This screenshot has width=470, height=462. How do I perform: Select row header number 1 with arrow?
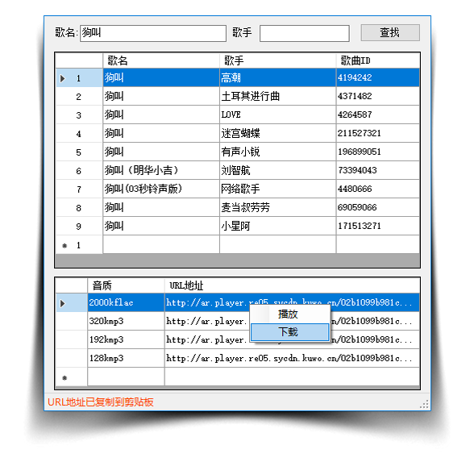(79, 78)
